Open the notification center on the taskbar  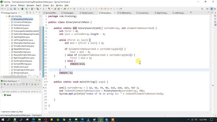[x=212, y=120]
